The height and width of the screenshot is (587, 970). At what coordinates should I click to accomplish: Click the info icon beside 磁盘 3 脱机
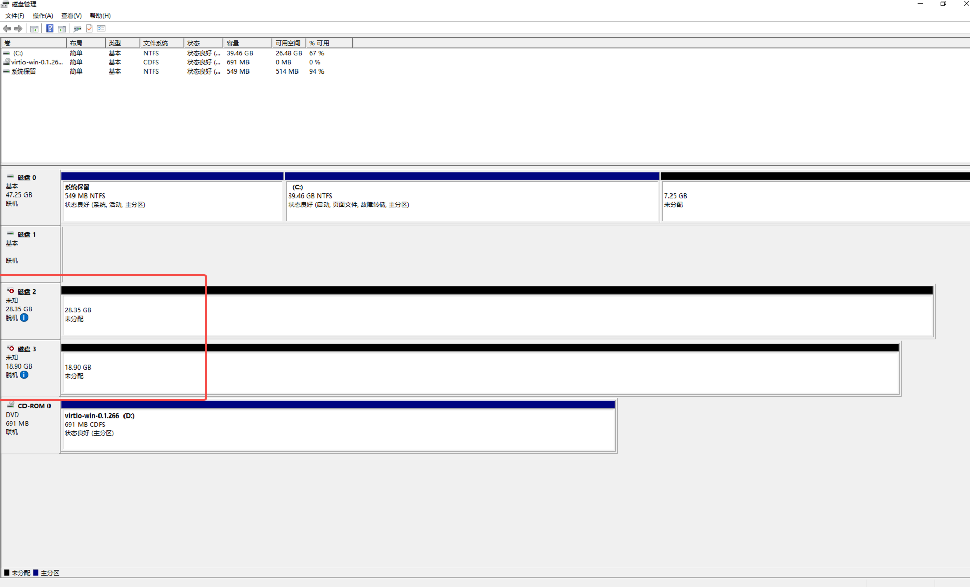point(24,375)
